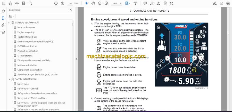Click the 'Engine speed, ground speed' heading

coord(125,20)
